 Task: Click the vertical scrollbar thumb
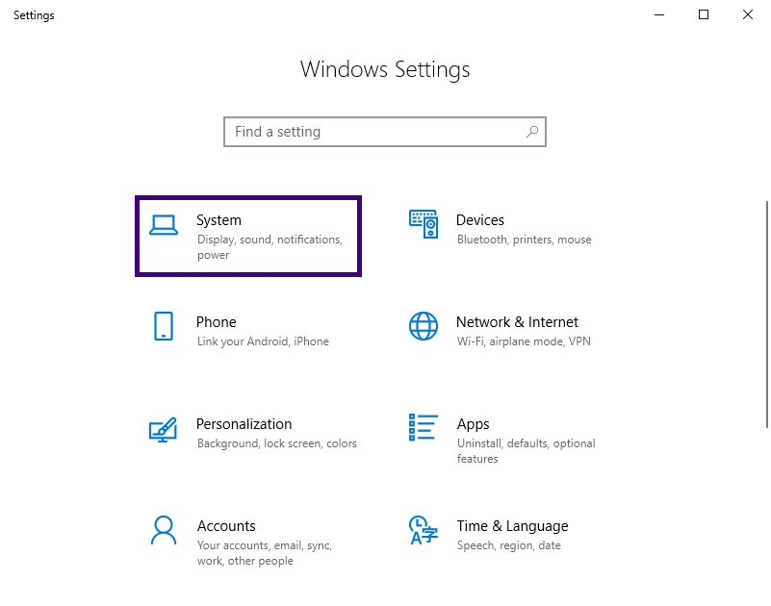767,315
